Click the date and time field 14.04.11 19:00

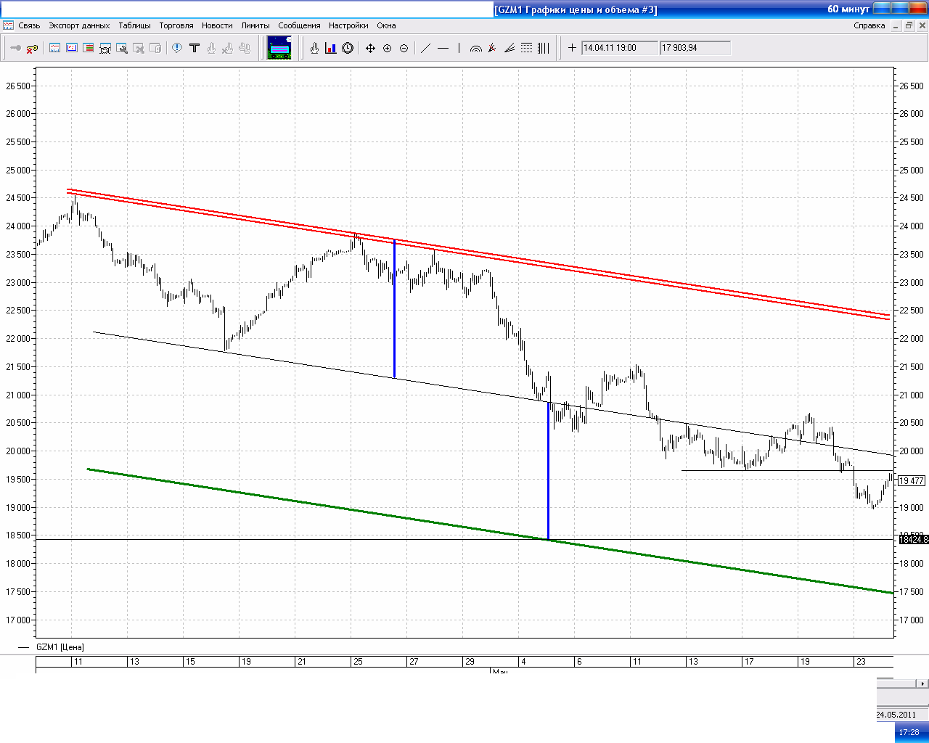[619, 49]
